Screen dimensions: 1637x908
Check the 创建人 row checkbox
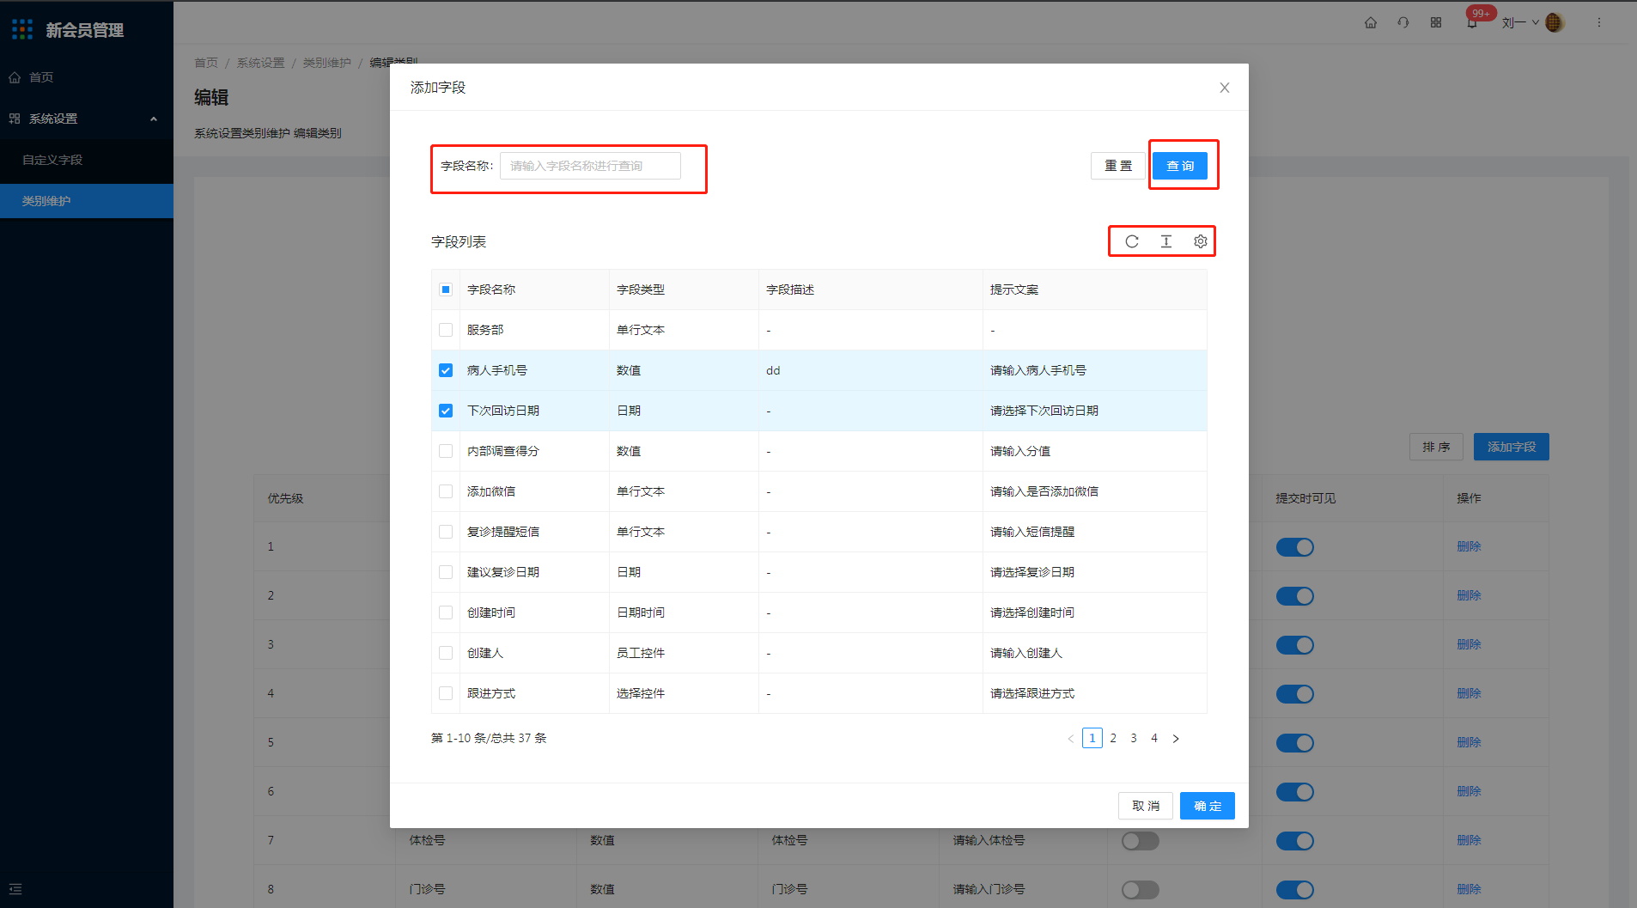(x=446, y=653)
